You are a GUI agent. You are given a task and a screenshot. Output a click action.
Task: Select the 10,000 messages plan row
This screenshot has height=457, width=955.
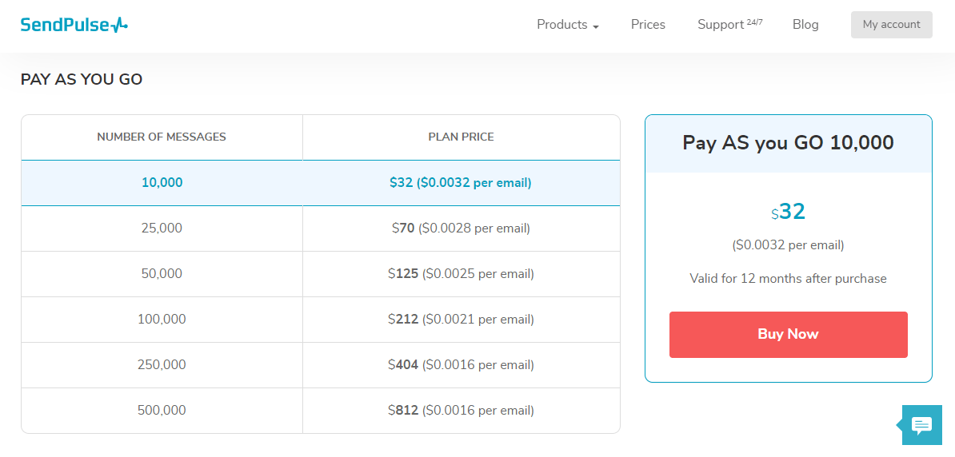162,183
